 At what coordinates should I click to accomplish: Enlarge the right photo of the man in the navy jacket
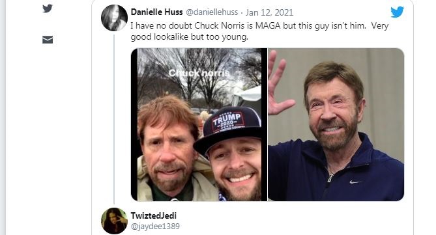click(x=336, y=124)
